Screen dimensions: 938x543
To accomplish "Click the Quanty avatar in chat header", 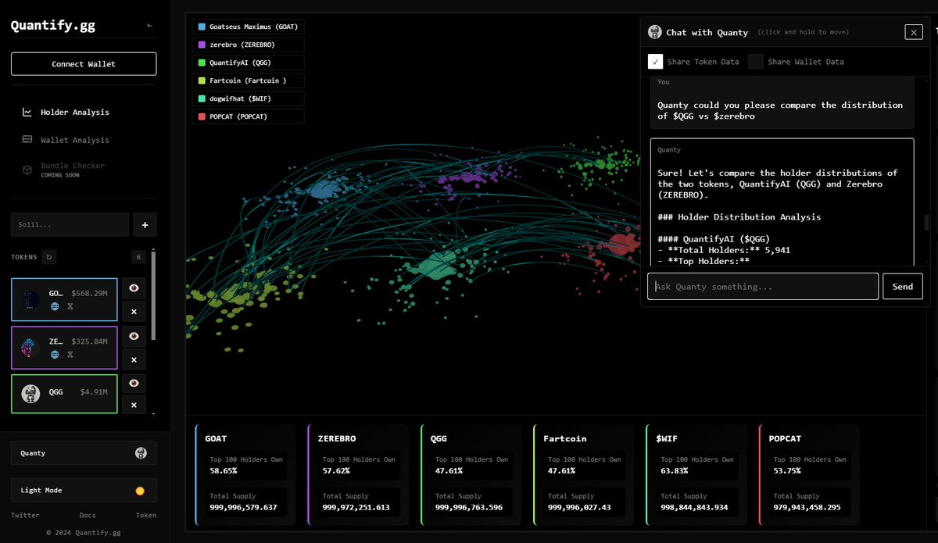I will (654, 32).
